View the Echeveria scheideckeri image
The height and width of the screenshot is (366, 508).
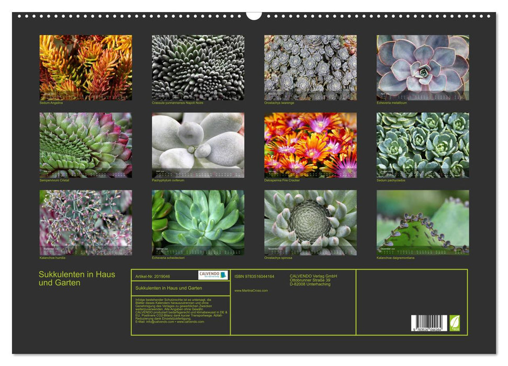pos(198,222)
